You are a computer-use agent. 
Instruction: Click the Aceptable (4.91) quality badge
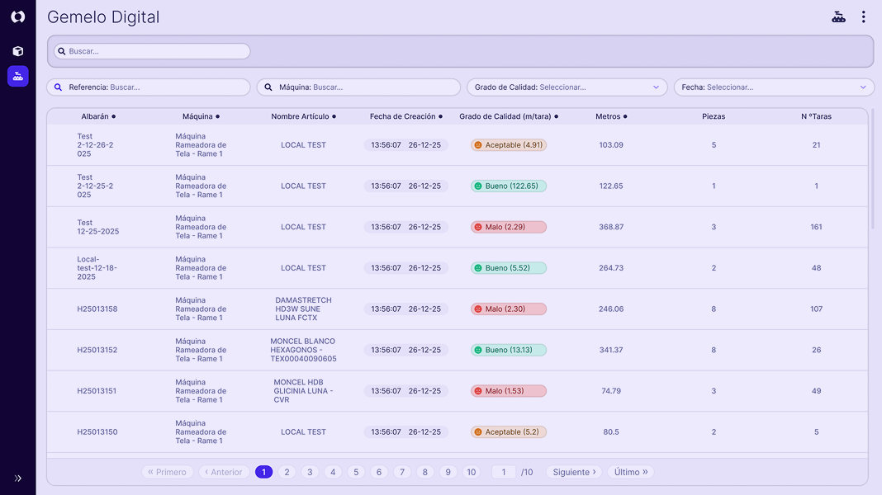(x=509, y=145)
